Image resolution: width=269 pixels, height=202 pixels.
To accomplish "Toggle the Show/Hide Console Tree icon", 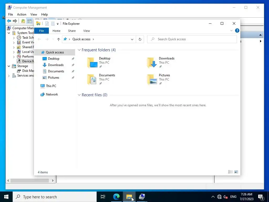I will 29,21.
